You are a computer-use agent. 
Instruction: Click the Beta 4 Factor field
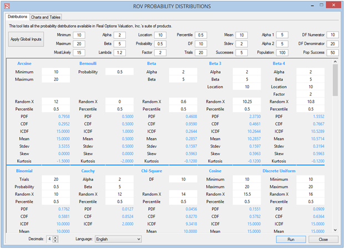pos(311,94)
